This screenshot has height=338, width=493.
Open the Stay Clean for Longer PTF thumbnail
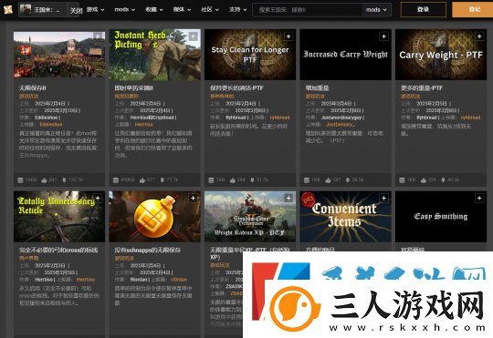click(250, 55)
